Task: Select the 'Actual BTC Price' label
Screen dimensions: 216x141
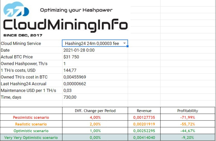Action: click(x=17, y=57)
